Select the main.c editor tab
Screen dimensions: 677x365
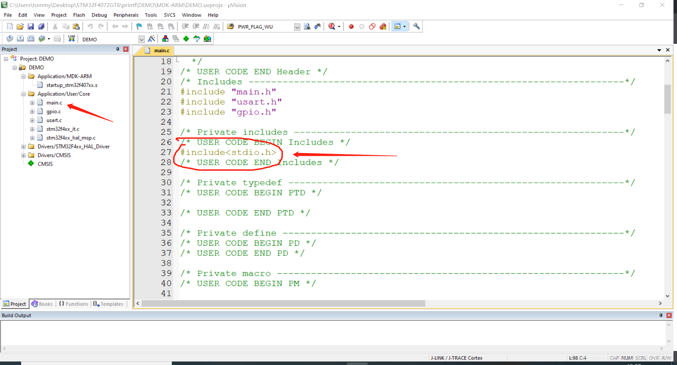[x=158, y=51]
